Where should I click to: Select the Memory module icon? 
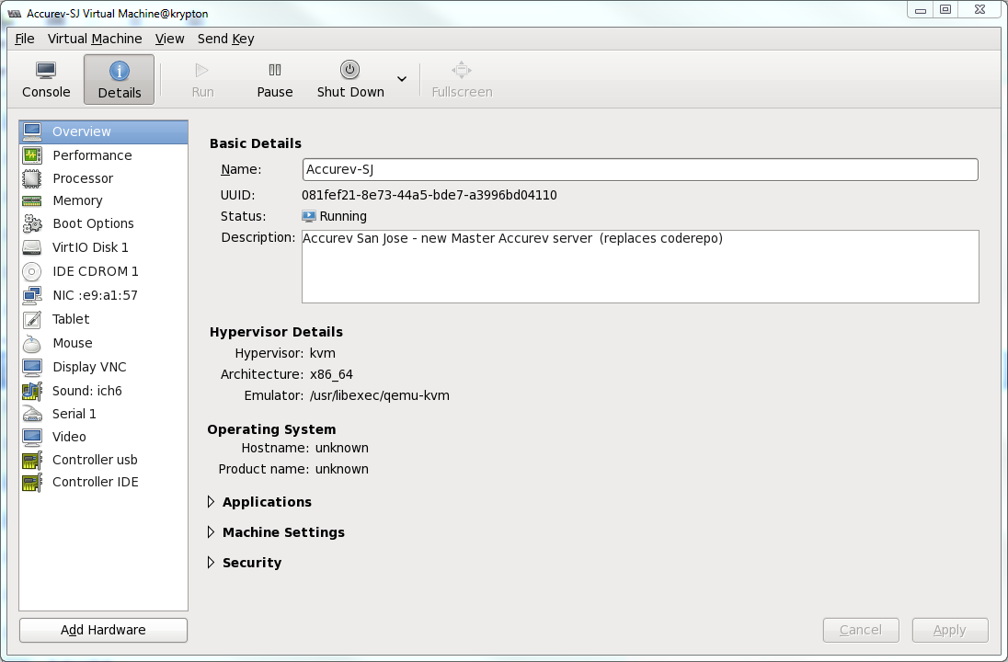pos(32,200)
